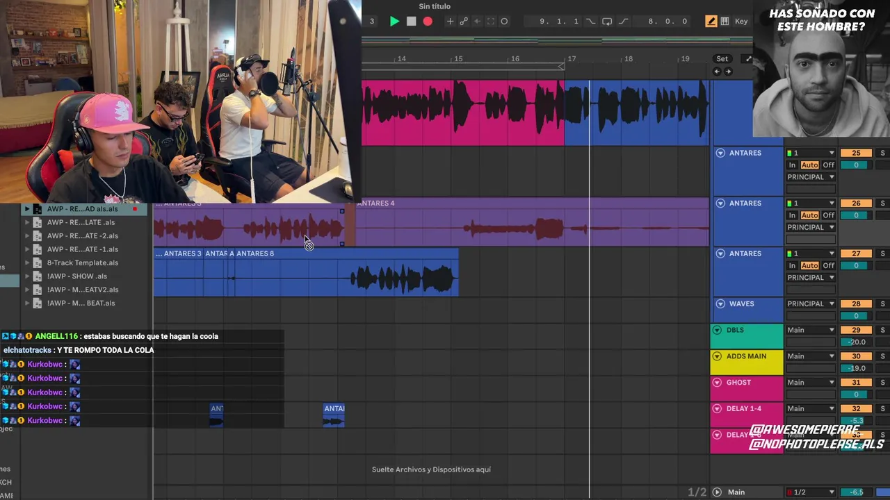Adjust ADDS MAIN volume slider showing -19.0

[x=856, y=368]
